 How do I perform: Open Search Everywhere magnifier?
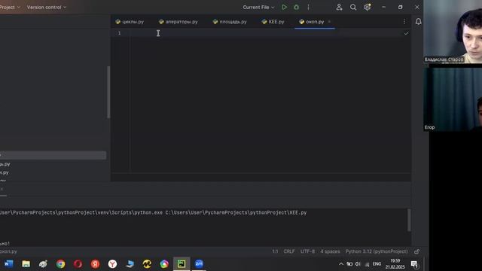353,7
